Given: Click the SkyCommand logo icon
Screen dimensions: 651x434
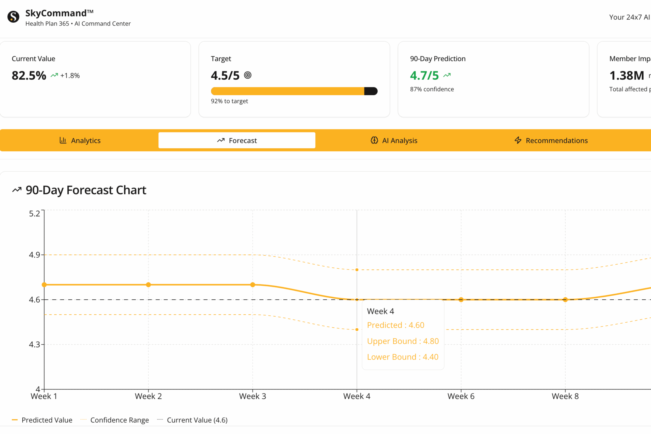Looking at the screenshot, I should click(x=13, y=17).
